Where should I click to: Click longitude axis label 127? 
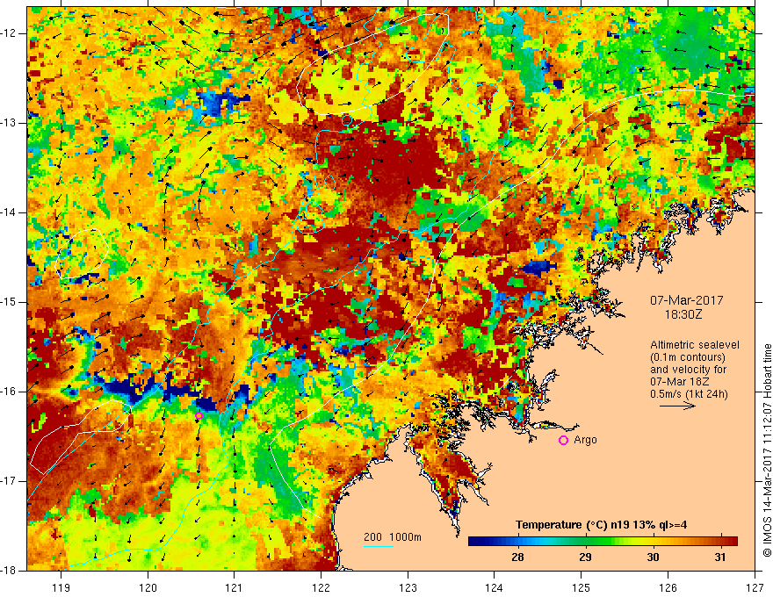755,587
